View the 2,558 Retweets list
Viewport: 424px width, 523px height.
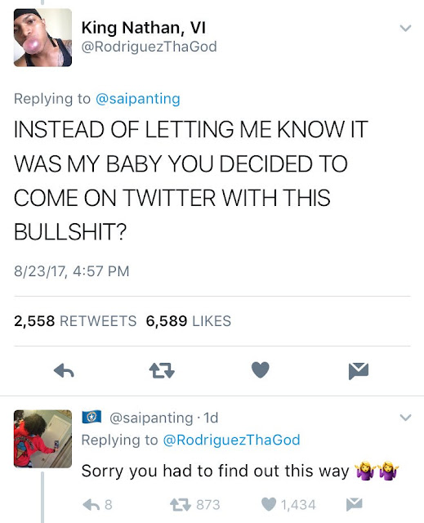click(x=75, y=321)
